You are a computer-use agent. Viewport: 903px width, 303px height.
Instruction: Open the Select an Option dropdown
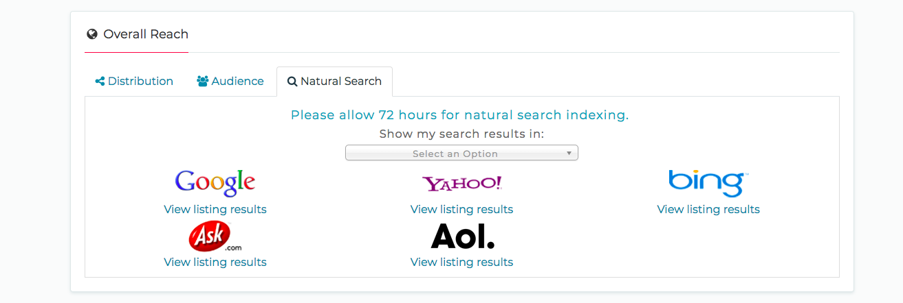click(461, 153)
